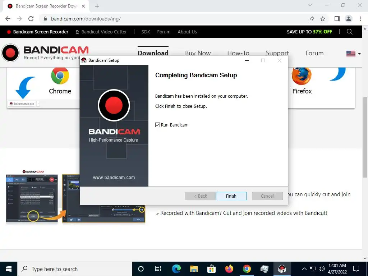Open the Buy Now menu item
Viewport: 368px width, 276px height.
(x=198, y=53)
